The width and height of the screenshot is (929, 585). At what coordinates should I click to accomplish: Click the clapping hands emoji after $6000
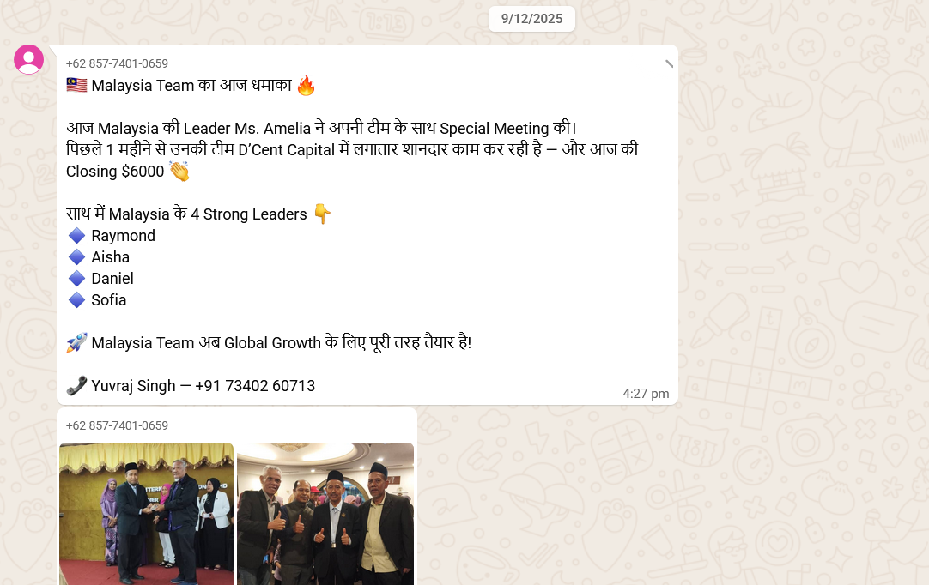pos(179,171)
